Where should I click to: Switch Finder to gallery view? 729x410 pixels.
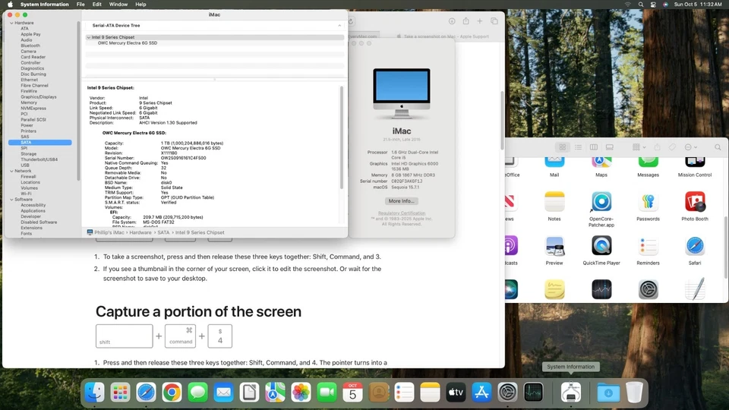pyautogui.click(x=610, y=147)
